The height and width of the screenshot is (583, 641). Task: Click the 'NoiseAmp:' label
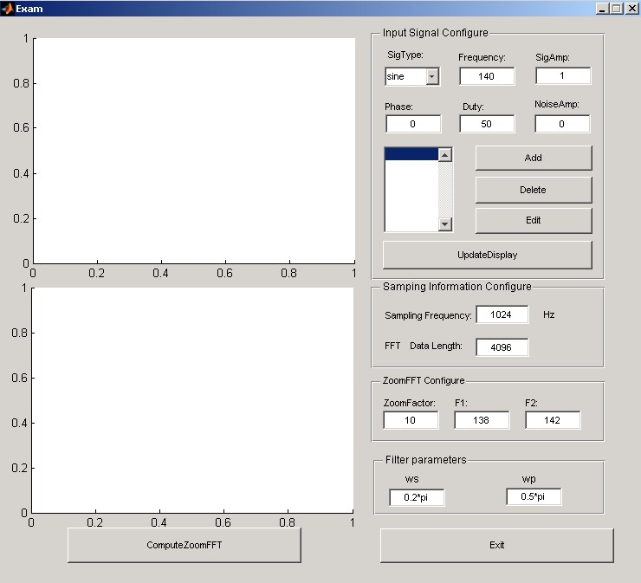[557, 104]
